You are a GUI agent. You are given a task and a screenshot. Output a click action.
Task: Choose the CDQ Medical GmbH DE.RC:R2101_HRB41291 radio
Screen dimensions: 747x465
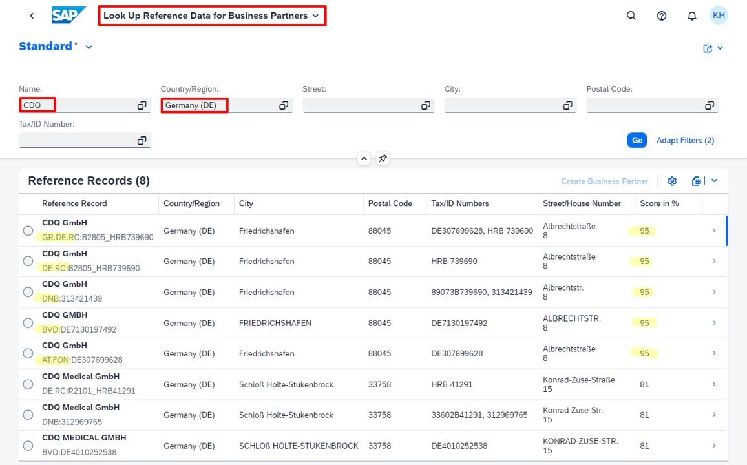click(x=28, y=384)
